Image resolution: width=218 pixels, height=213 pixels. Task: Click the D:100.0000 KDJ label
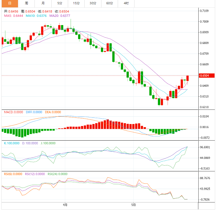(x=30, y=143)
